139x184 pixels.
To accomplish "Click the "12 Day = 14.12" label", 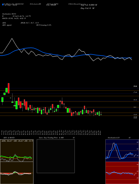I will [x=11, y=5].
